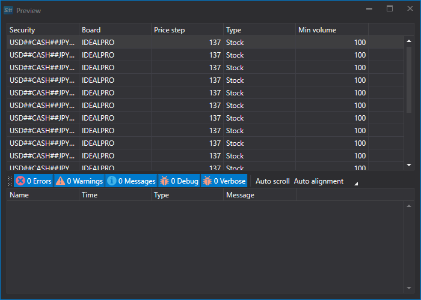
Task: Open toolbar overflow arrow after Auto alignment
Action: point(356,184)
